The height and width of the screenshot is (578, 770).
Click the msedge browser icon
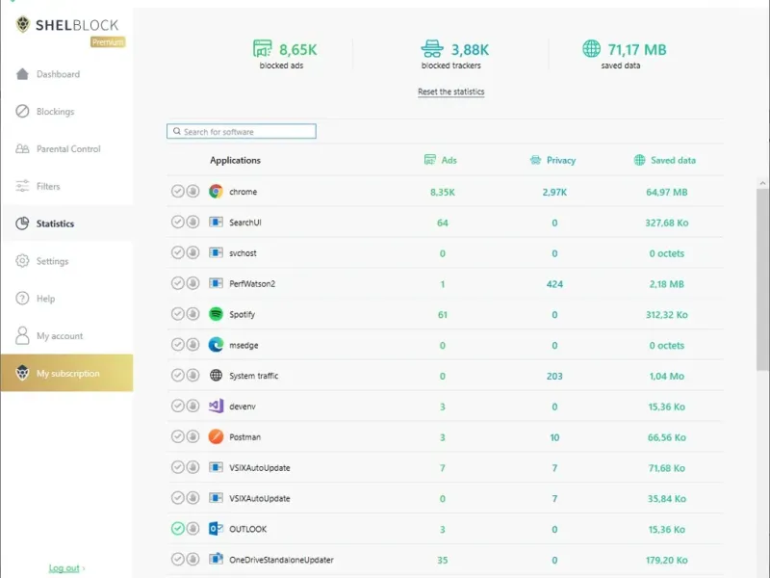(x=217, y=345)
